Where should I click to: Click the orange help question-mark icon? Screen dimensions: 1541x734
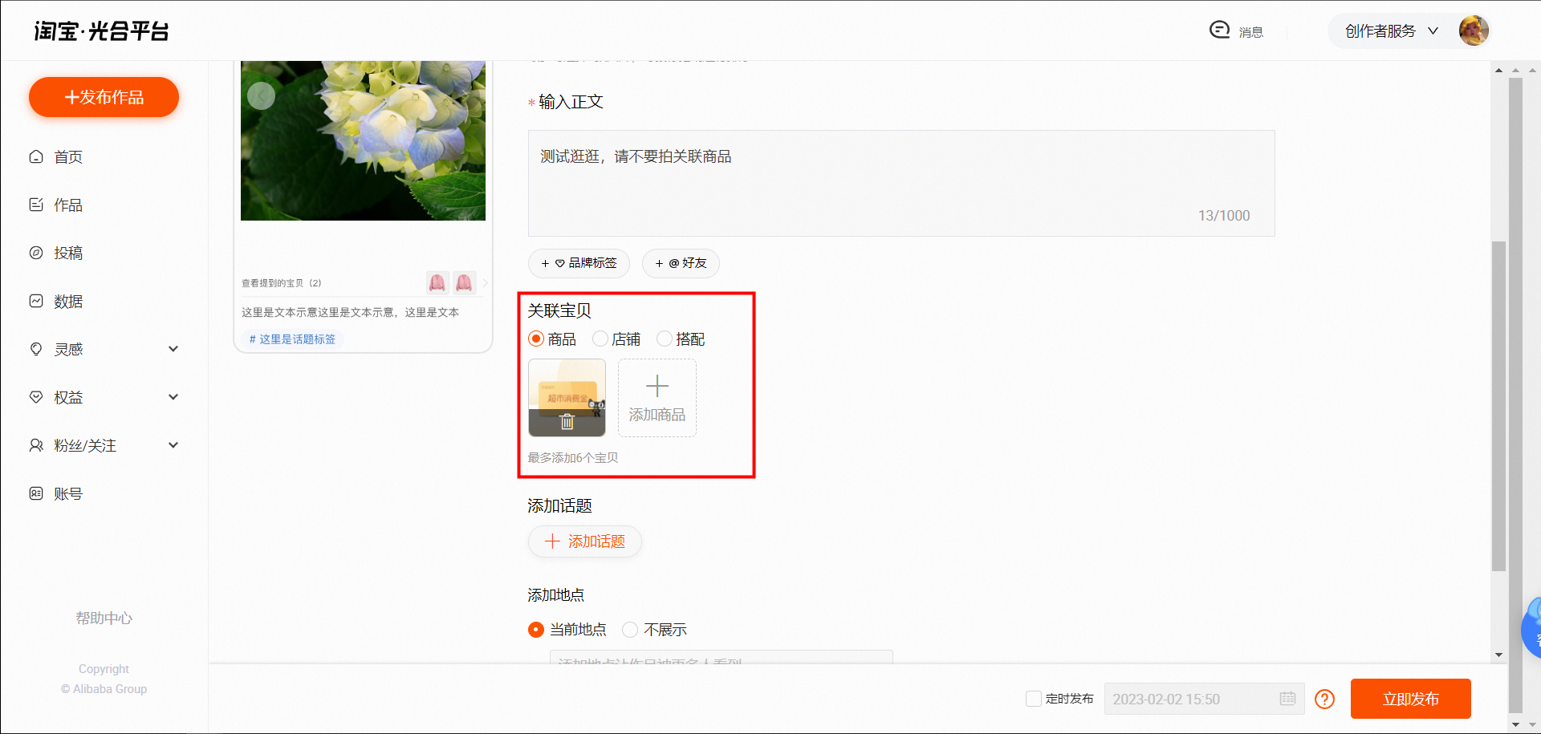1325,699
